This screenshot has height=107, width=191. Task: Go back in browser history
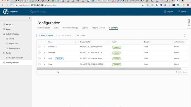point(3,5)
